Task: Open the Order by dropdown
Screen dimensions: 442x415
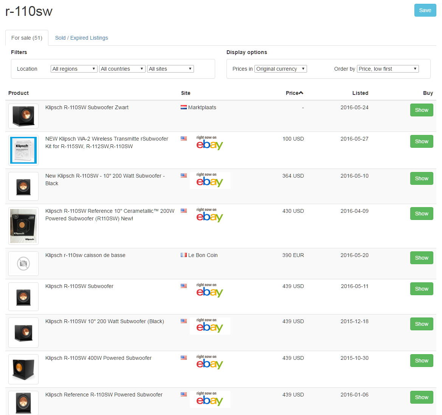Action: (x=388, y=69)
